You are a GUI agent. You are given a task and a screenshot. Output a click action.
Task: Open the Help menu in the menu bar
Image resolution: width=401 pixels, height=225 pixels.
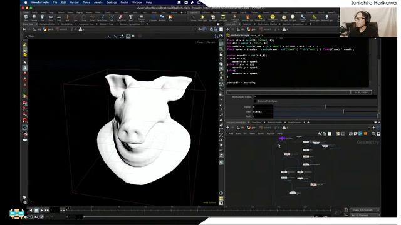tap(149, 2)
